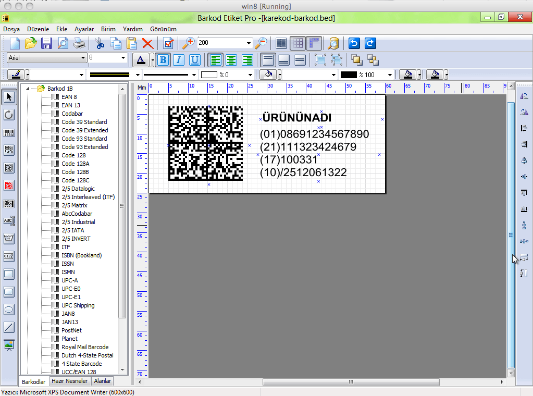Open print preview
533x396 pixels.
[63, 43]
